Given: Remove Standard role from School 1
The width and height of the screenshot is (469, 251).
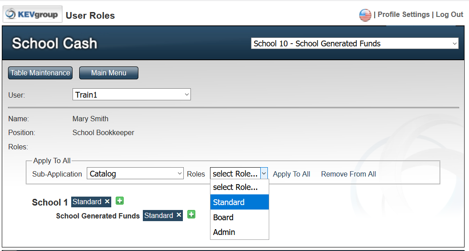Looking at the screenshot, I should pyautogui.click(x=107, y=202).
